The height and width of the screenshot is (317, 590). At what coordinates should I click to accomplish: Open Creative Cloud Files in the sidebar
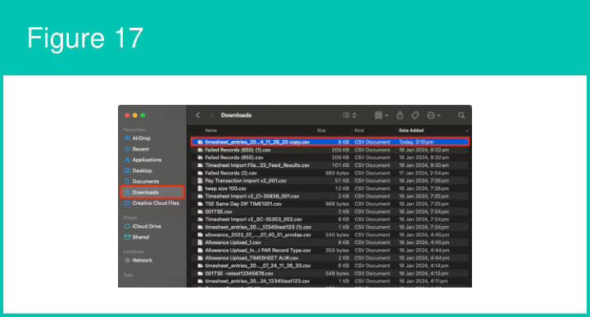pyautogui.click(x=152, y=203)
